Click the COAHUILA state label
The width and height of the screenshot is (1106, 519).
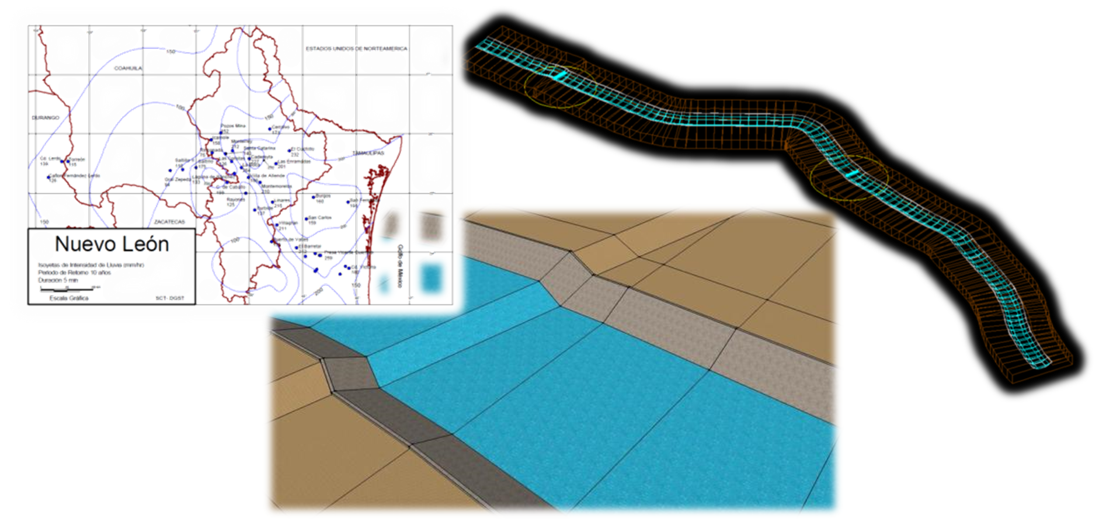click(128, 68)
